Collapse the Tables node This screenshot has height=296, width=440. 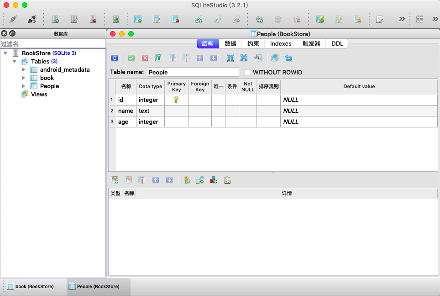click(x=15, y=61)
